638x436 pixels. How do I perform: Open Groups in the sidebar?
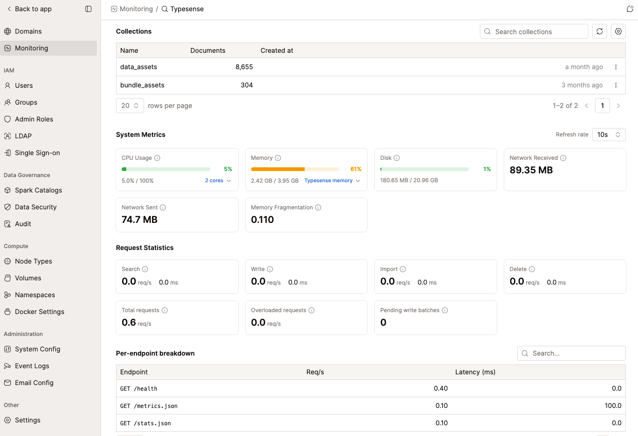49,102
